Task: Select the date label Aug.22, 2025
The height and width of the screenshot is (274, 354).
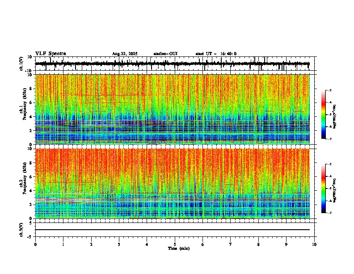Action: [125, 54]
